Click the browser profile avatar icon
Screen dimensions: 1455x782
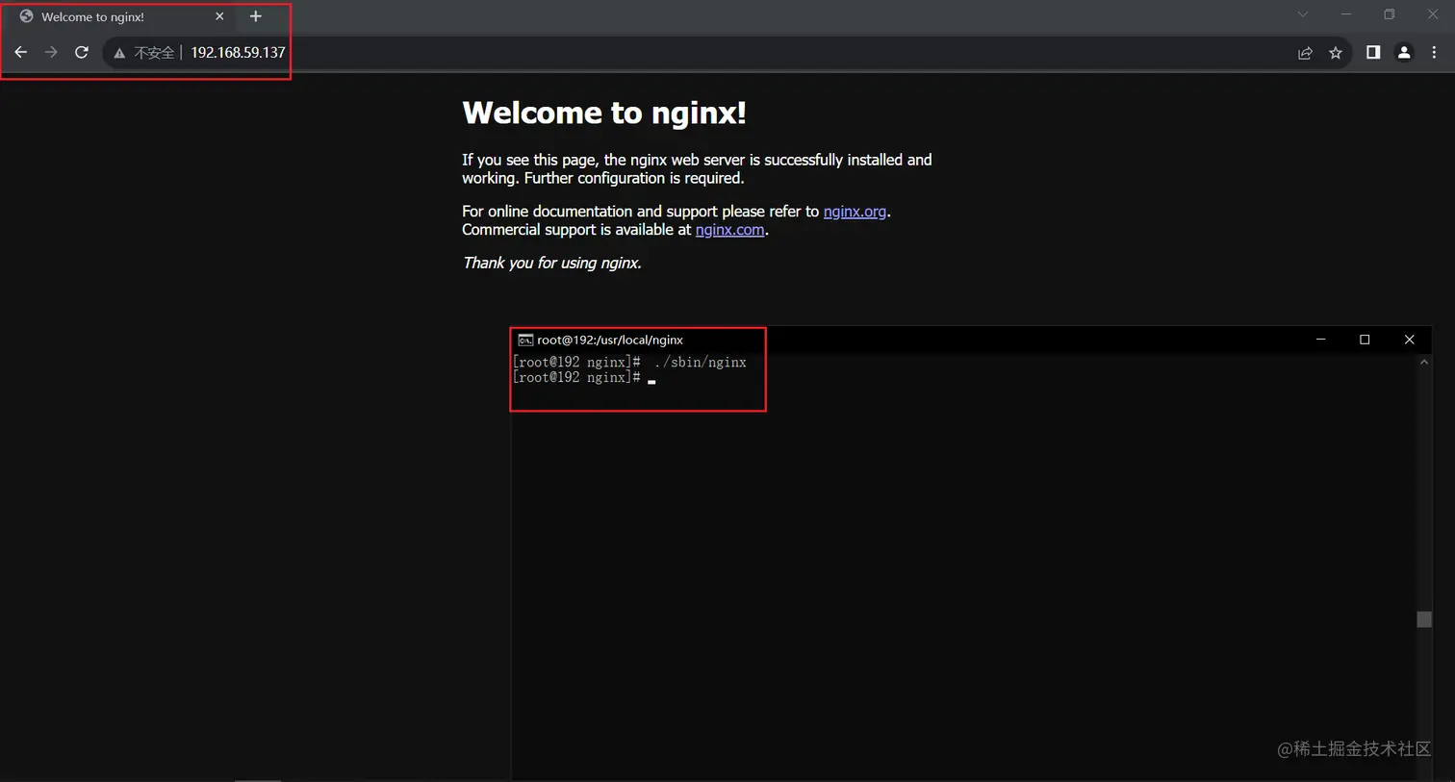tap(1404, 53)
